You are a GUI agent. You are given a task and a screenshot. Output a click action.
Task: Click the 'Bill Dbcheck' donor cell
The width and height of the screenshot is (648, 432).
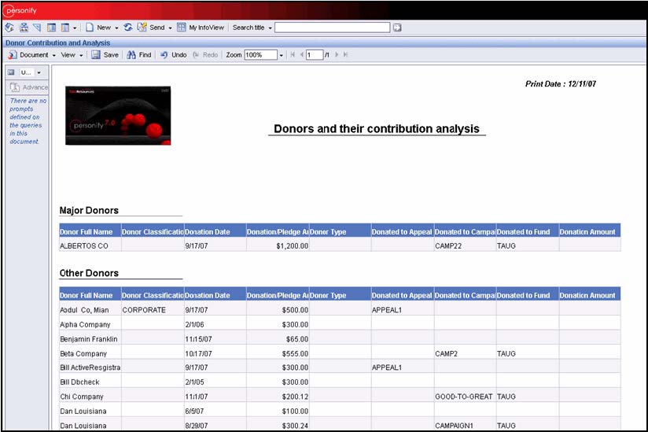click(90, 382)
